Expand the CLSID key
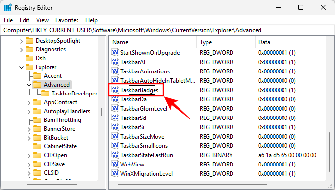Image resolution: width=335 pixels, height=190 pixels. tap(29, 173)
